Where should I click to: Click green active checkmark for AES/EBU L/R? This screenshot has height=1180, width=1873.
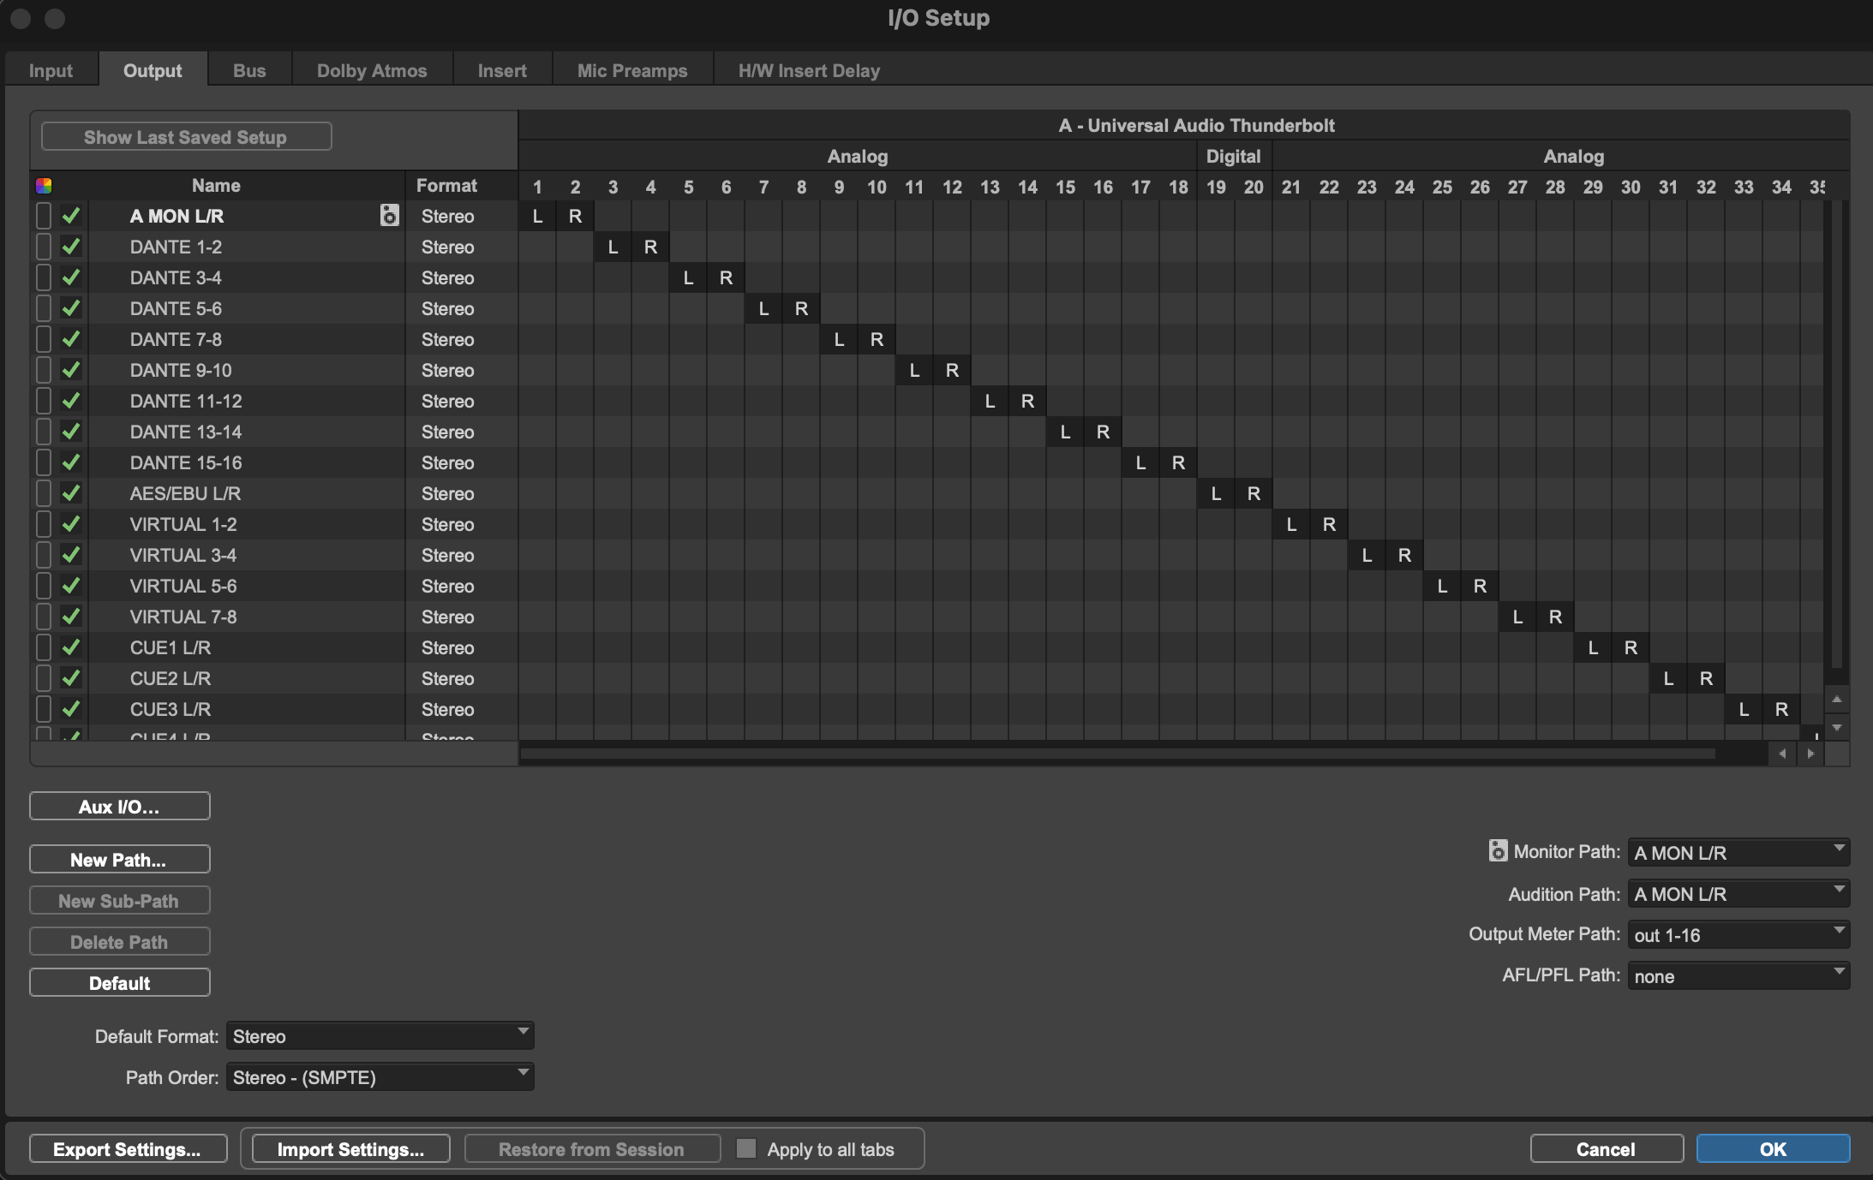pos(71,494)
